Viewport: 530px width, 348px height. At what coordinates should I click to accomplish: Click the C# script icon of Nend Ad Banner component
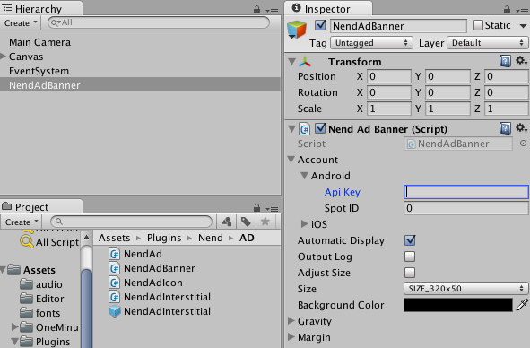click(x=305, y=129)
